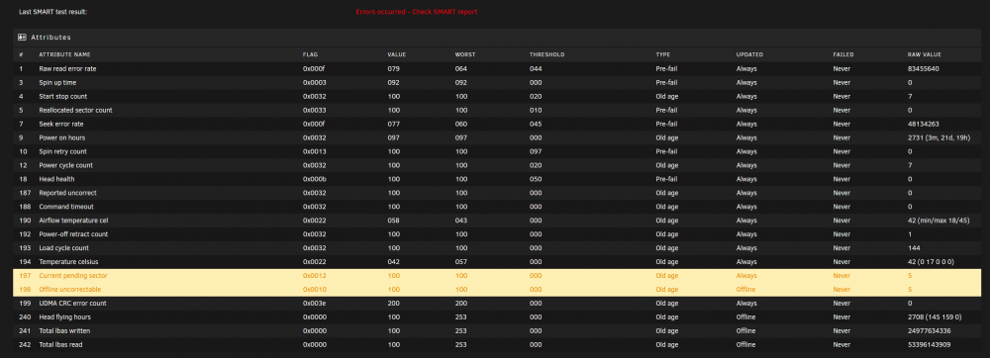Image resolution: width=990 pixels, height=358 pixels.
Task: Select the 'Errors occurred - Check SMART report' message
Action: pyautogui.click(x=416, y=12)
